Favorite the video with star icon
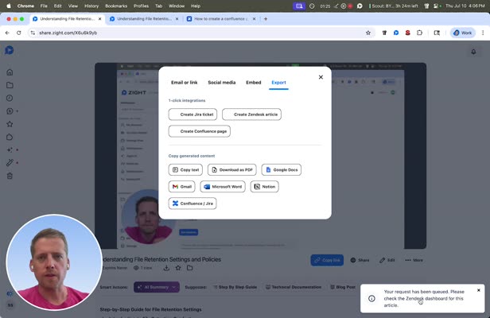 178,268
